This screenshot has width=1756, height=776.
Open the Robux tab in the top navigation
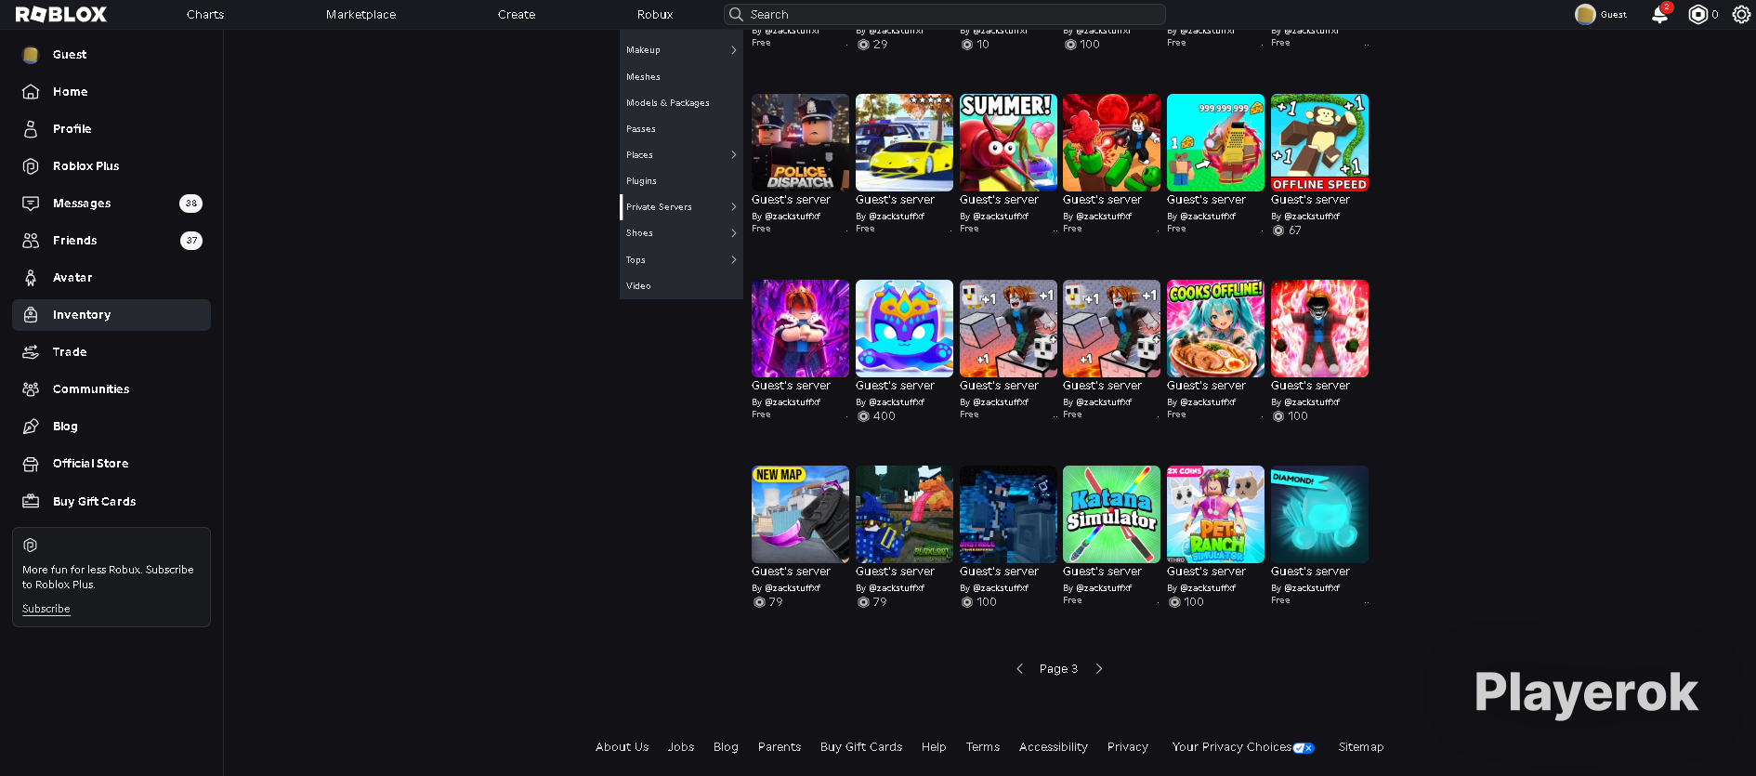click(655, 15)
